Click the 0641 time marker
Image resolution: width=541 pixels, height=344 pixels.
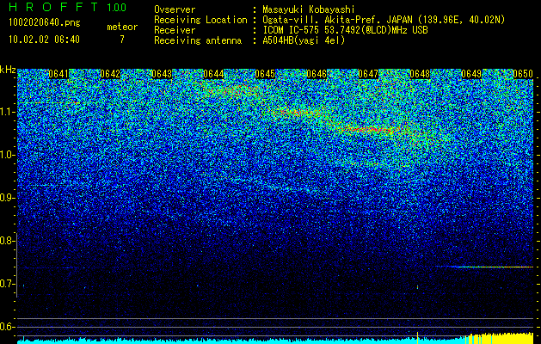click(58, 74)
